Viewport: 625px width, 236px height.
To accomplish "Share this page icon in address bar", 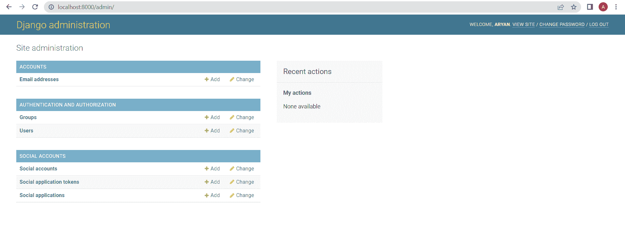I will [x=561, y=7].
